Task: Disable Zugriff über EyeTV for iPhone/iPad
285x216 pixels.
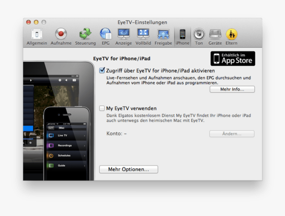Action: point(102,70)
